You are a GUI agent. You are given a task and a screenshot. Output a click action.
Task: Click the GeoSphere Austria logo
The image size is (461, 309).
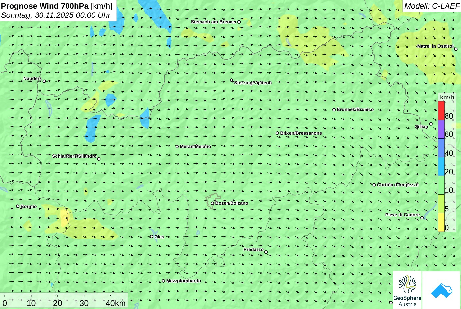(x=407, y=290)
